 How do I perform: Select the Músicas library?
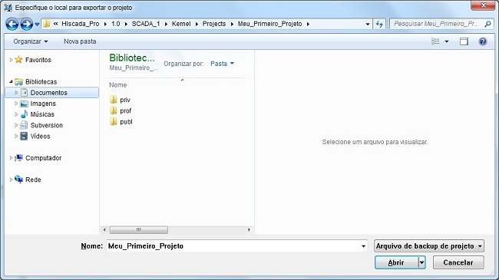[x=42, y=114]
